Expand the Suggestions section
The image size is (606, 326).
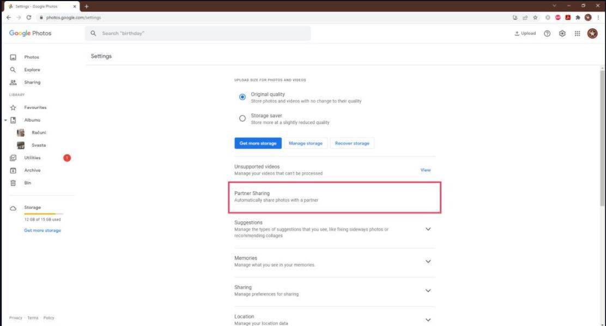428,229
